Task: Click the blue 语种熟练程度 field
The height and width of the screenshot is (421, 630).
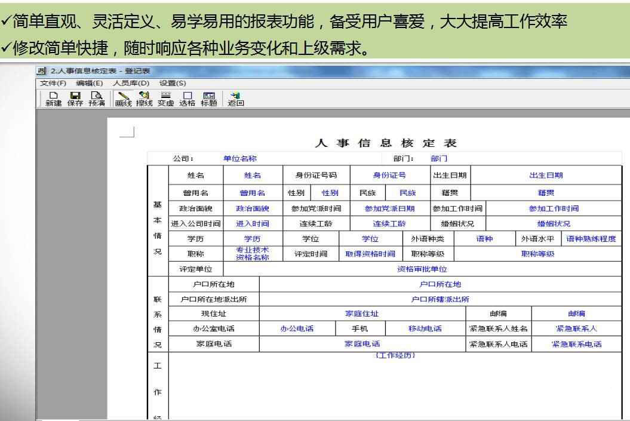Action: coord(591,239)
